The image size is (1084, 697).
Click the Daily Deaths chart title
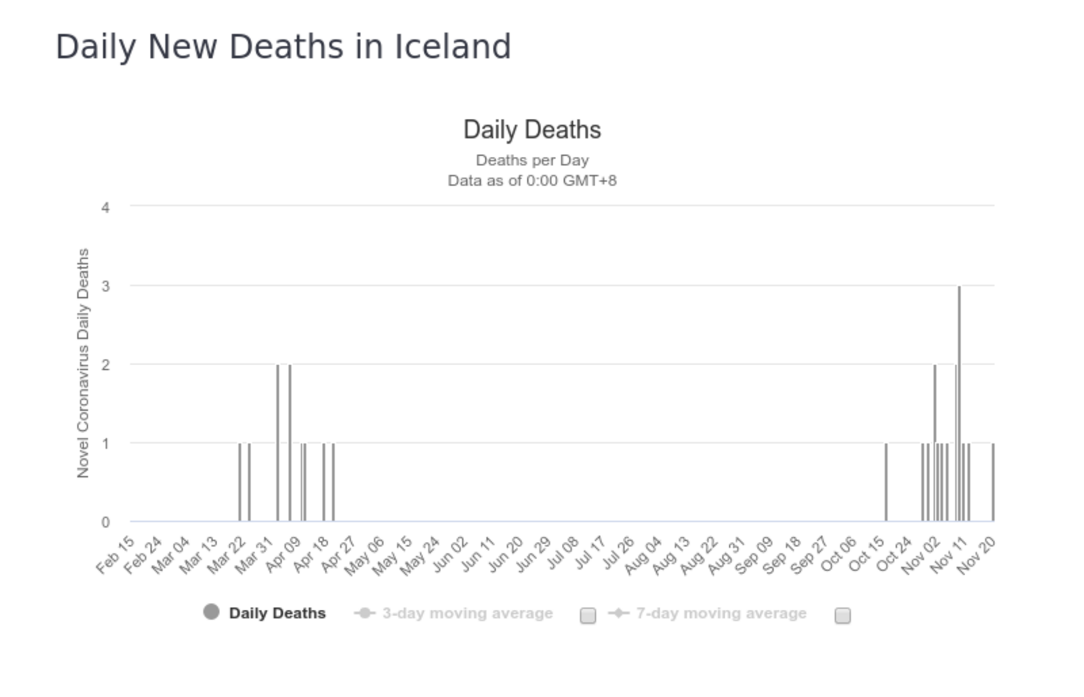click(532, 130)
